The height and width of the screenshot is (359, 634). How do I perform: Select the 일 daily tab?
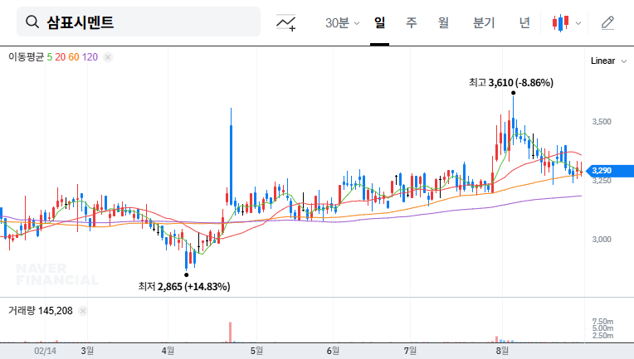(379, 22)
